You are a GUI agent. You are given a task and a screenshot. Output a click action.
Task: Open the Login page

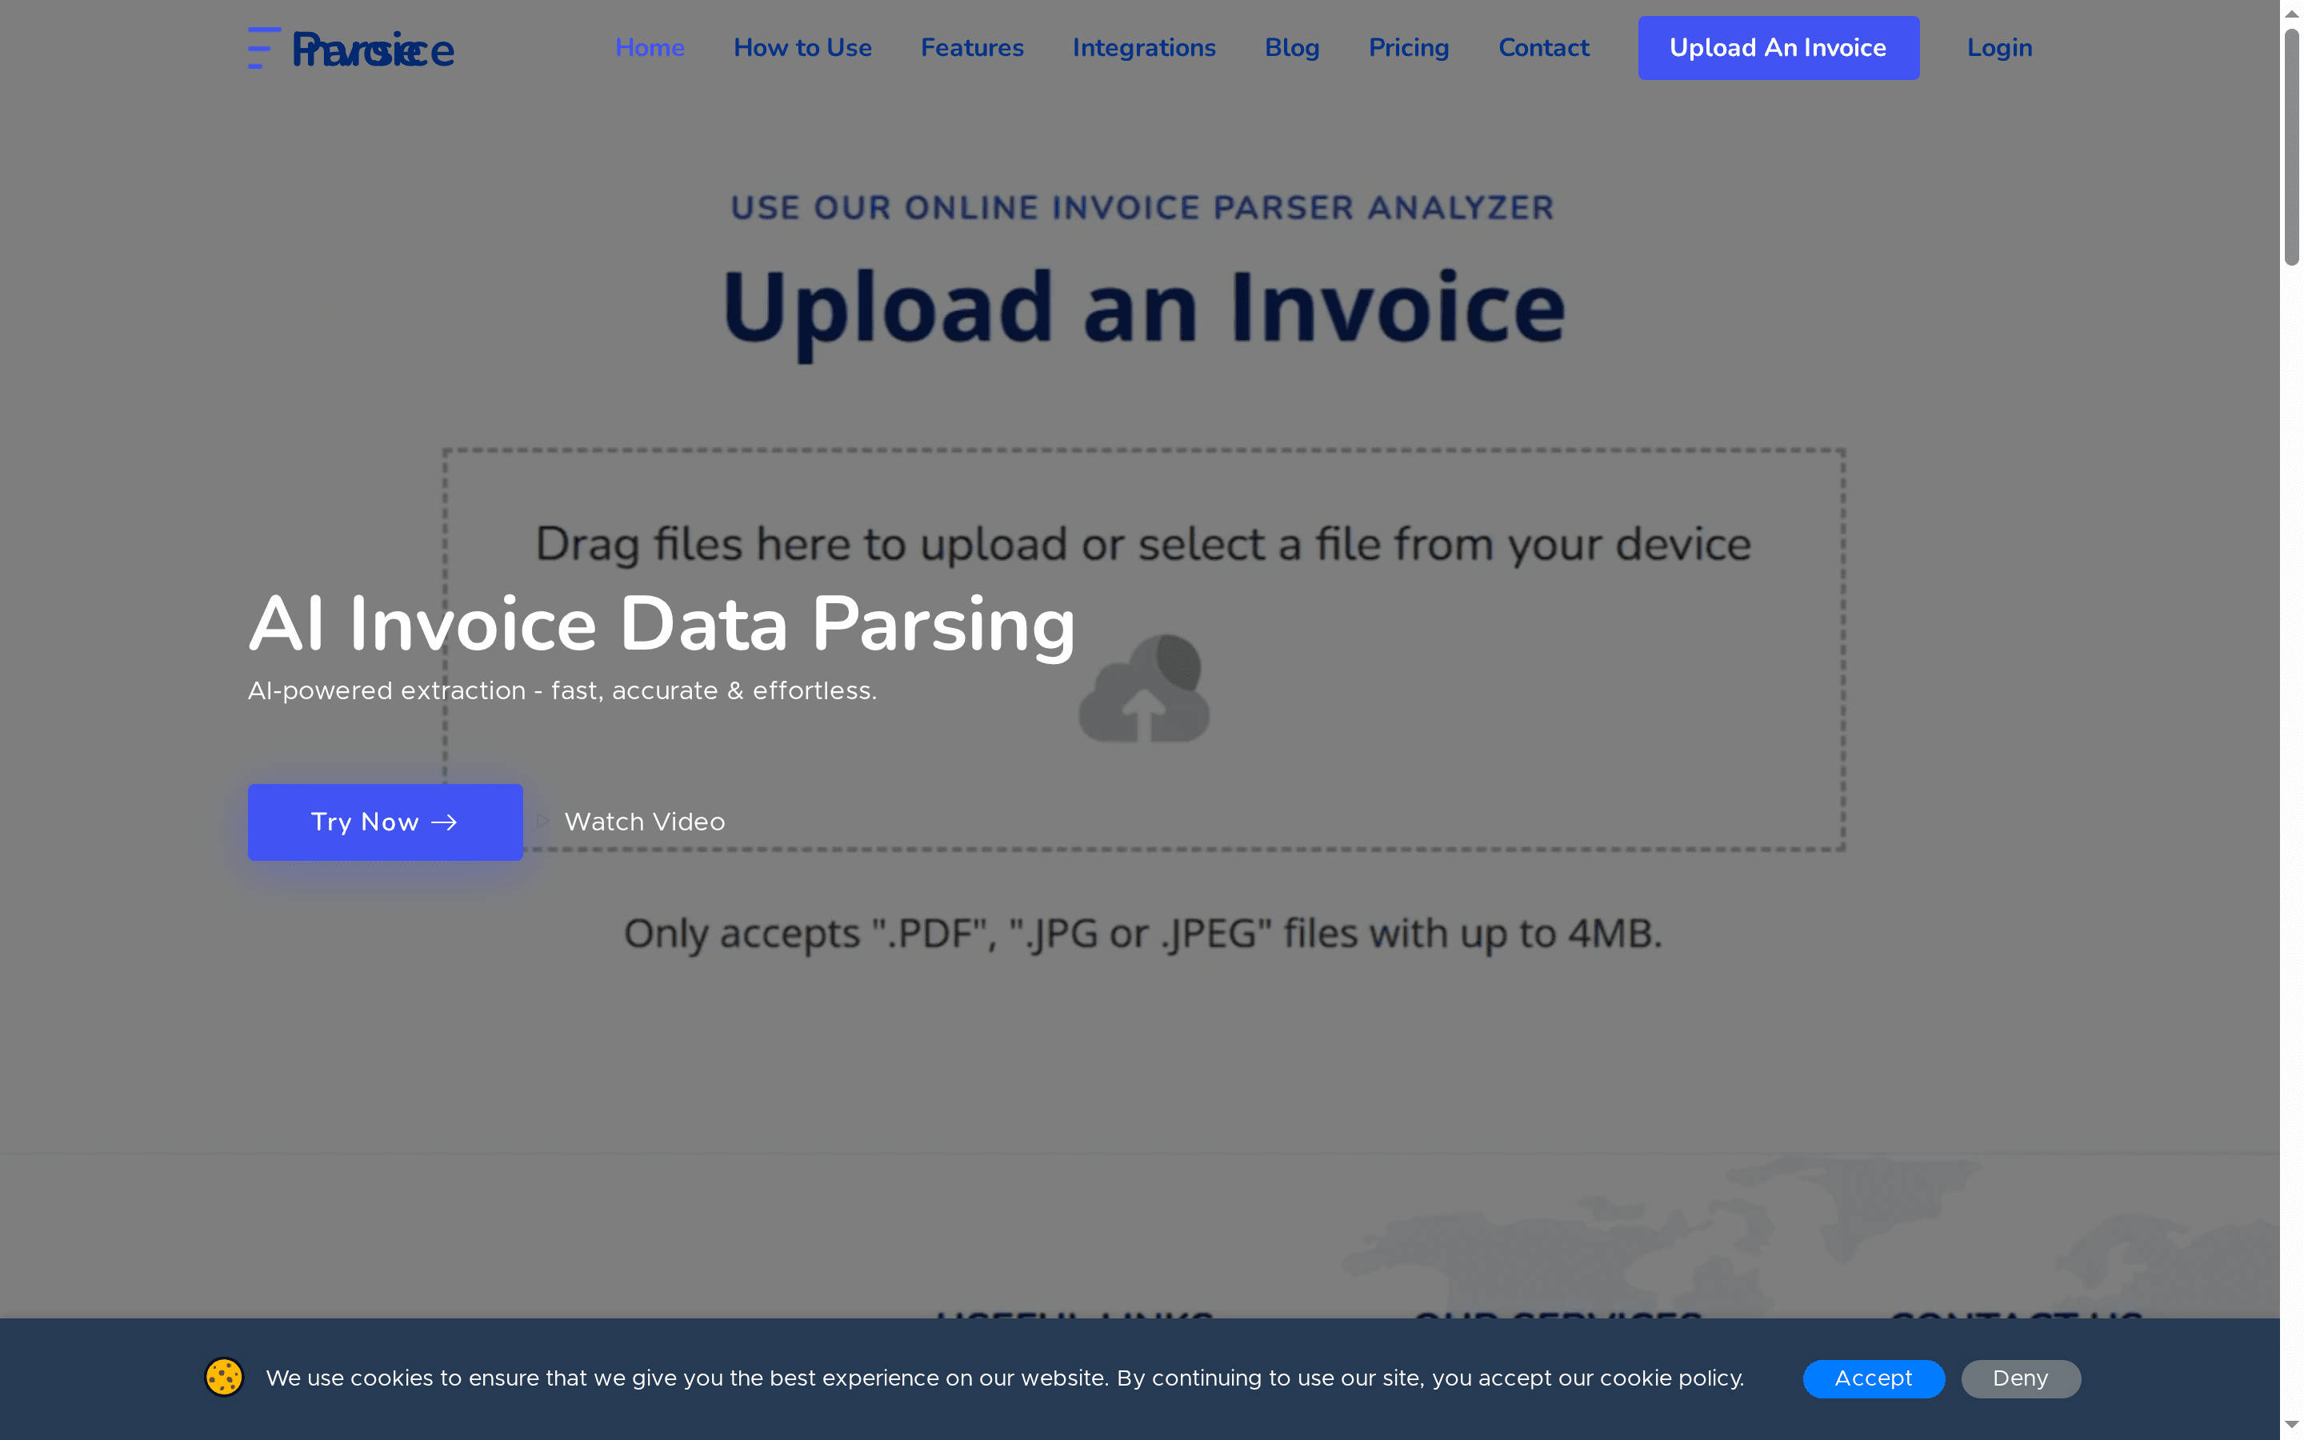coord(1998,48)
